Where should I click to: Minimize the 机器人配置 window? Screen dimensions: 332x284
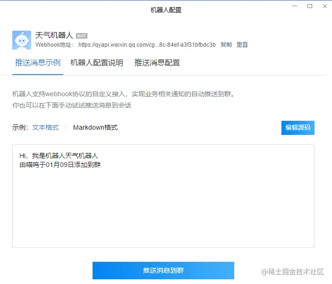pyautogui.click(x=295, y=6)
